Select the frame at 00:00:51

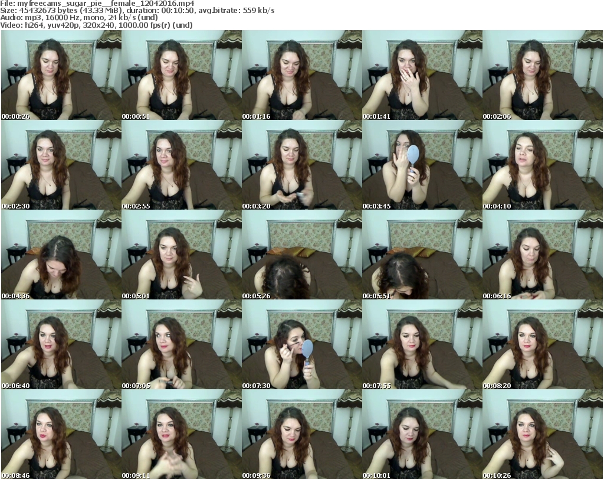(182, 76)
